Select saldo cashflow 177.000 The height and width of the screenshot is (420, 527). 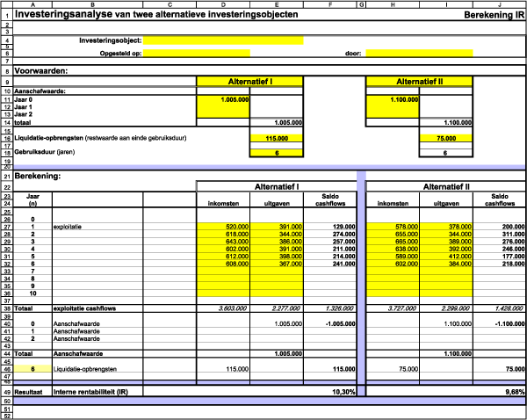click(x=500, y=257)
